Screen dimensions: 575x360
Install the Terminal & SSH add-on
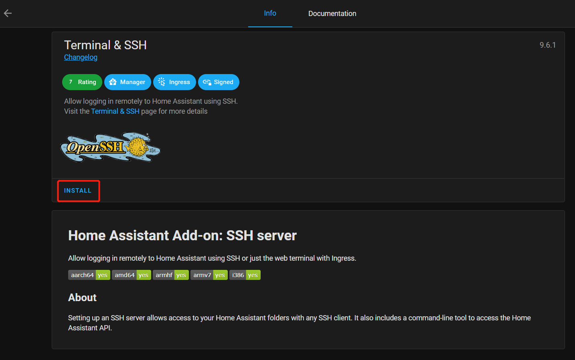(78, 191)
